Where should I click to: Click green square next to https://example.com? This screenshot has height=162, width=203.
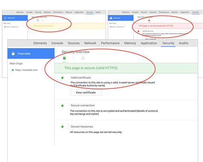(x=13, y=70)
